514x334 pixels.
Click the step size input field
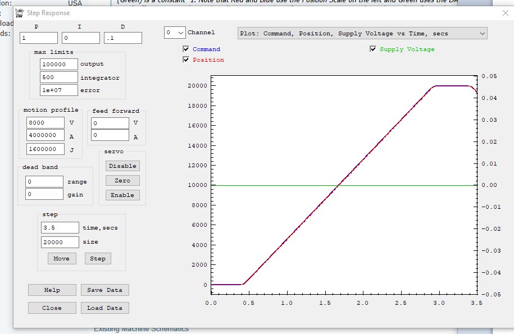60,242
